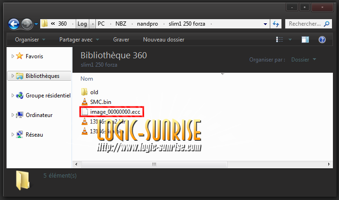Expand the Favoris tree node
The height and width of the screenshot is (200, 339).
point(12,56)
